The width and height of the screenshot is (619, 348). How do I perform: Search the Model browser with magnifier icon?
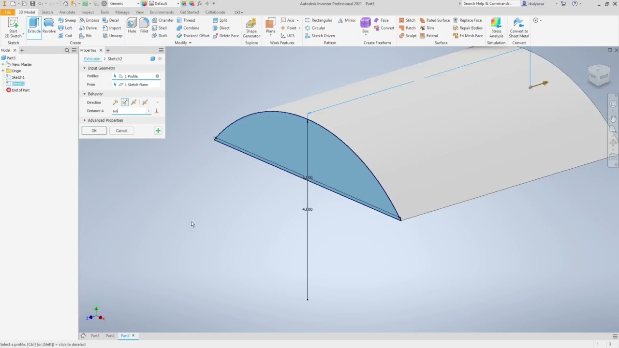[67, 50]
